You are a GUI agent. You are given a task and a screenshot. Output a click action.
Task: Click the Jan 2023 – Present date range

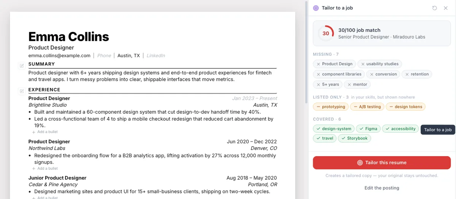click(x=255, y=99)
